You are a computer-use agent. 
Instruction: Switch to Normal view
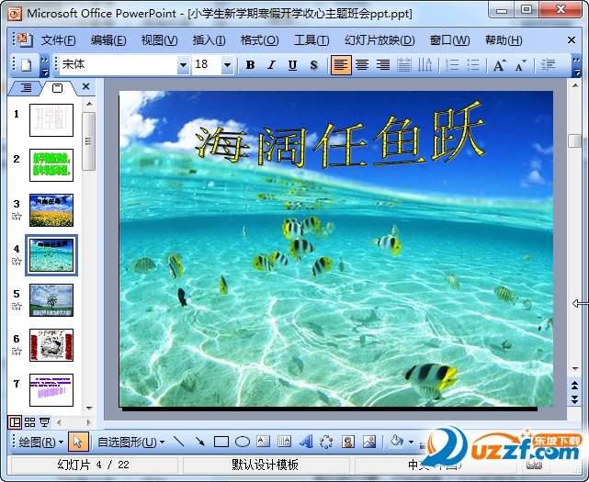coord(15,422)
